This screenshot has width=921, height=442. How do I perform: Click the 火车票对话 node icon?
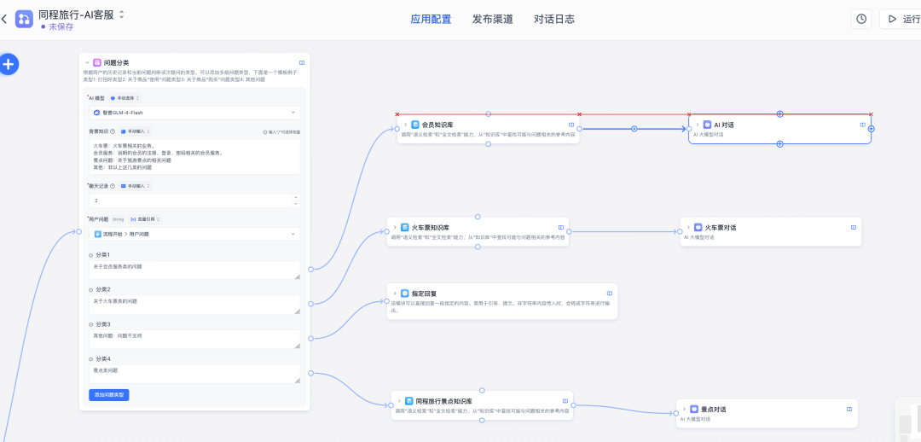pos(698,227)
